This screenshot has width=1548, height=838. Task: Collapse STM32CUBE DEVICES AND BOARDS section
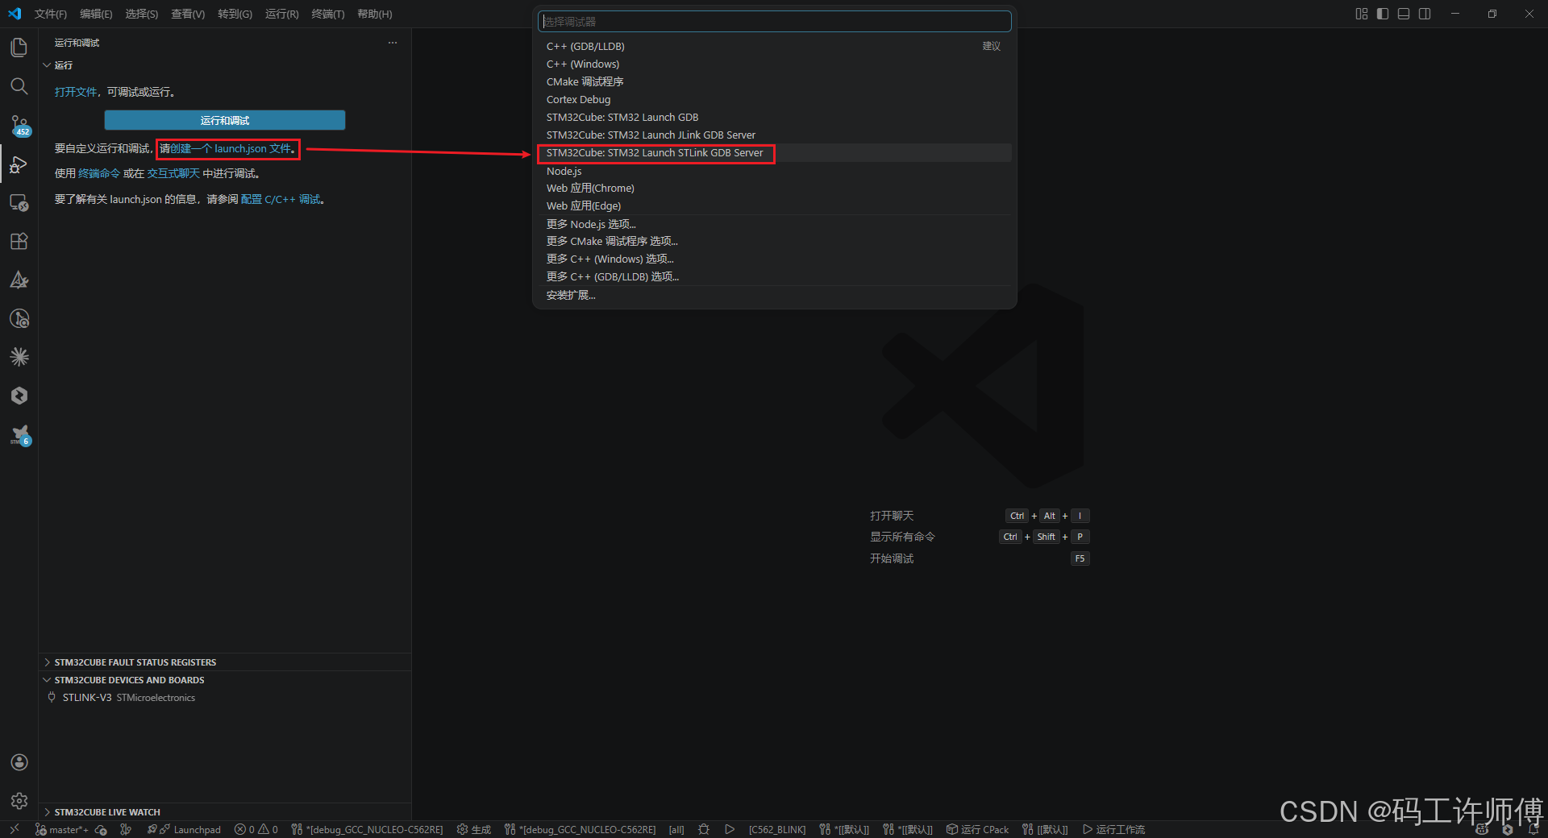click(x=225, y=680)
